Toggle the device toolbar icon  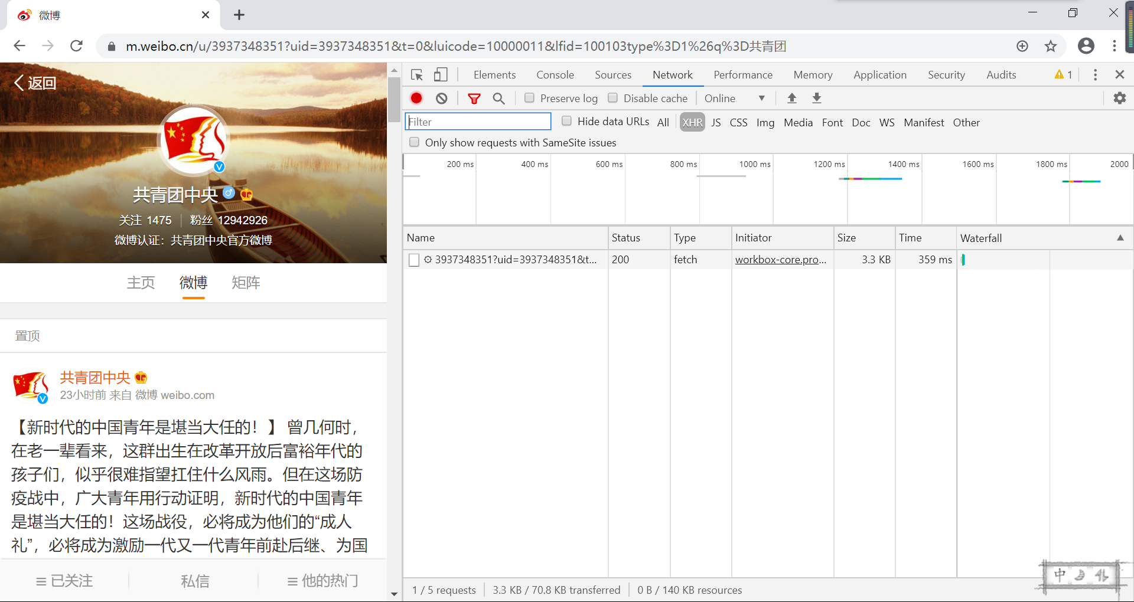coord(441,75)
